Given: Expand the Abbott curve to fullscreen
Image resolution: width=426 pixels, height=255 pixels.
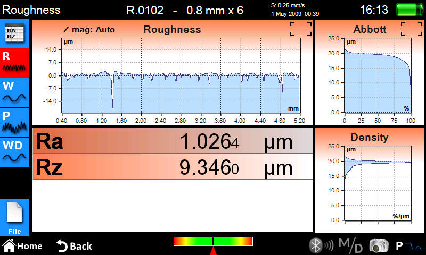Looking at the screenshot, I should (x=411, y=29).
